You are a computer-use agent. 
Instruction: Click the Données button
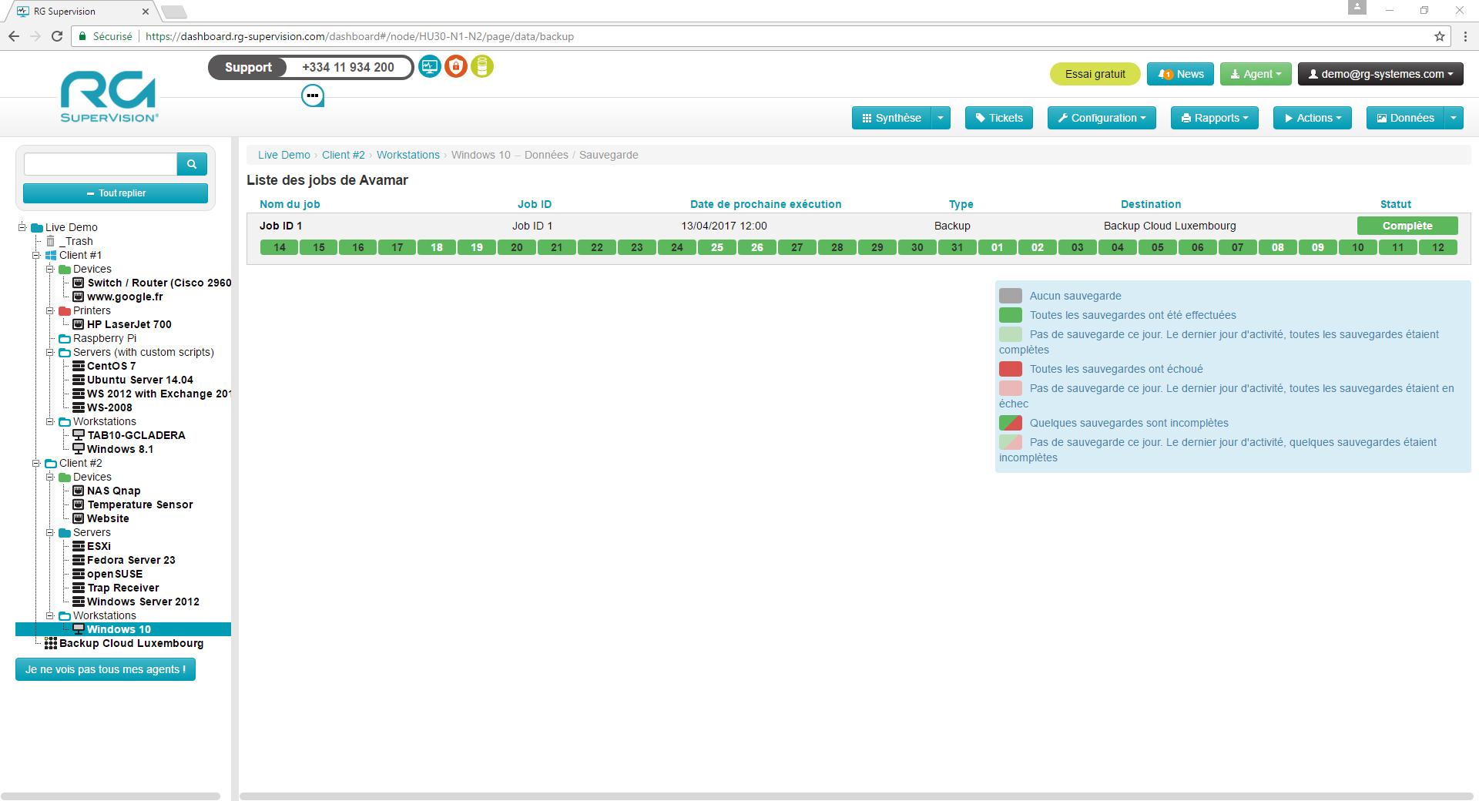click(x=1405, y=118)
